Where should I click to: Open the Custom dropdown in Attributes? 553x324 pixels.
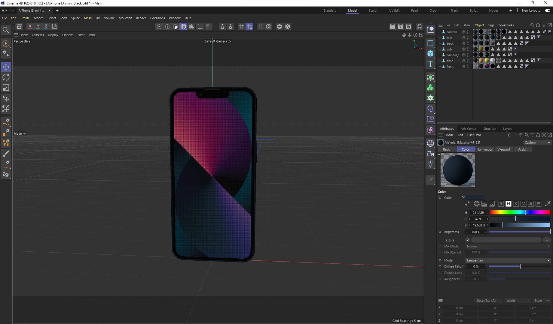[537, 142]
